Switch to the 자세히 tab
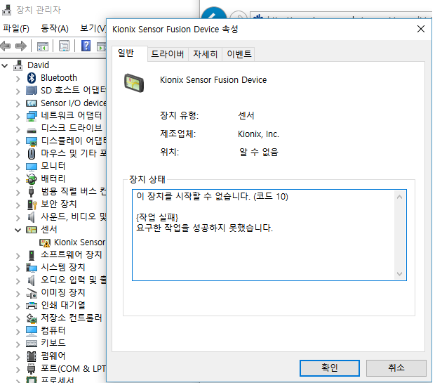Image resolution: width=435 pixels, height=383 pixels. pos(206,54)
